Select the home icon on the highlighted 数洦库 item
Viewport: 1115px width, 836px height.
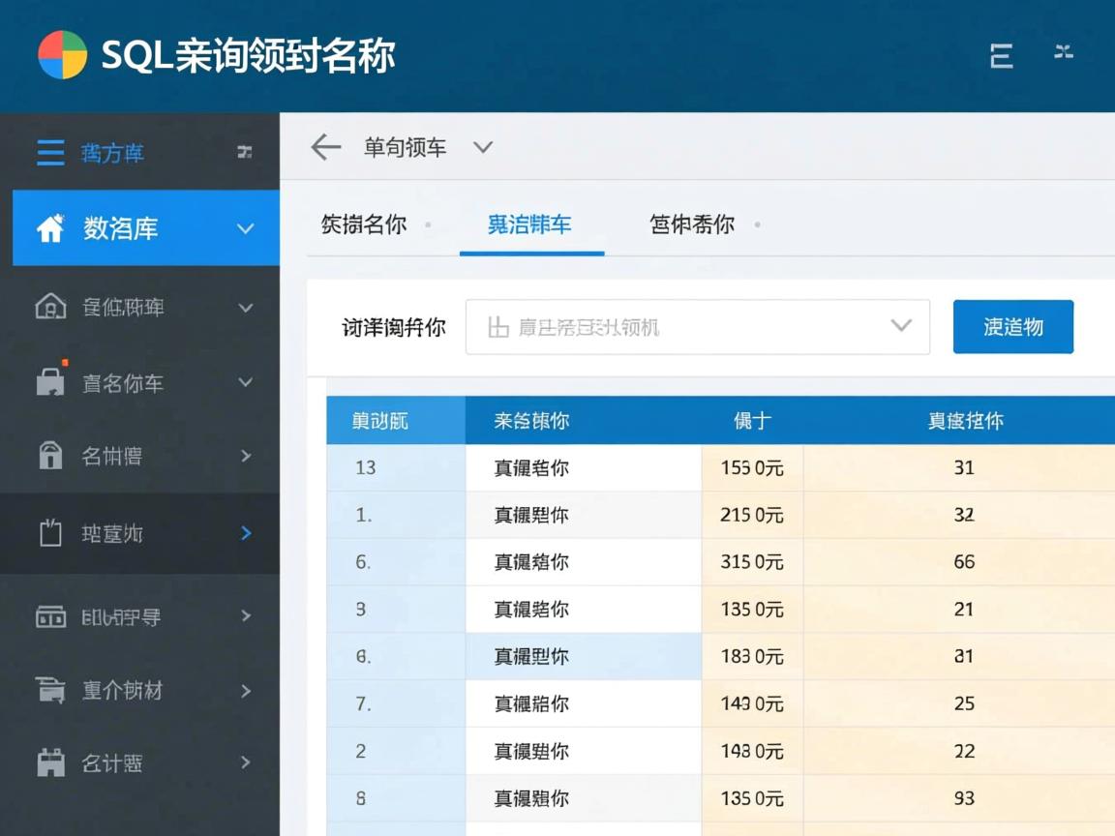click(x=53, y=228)
